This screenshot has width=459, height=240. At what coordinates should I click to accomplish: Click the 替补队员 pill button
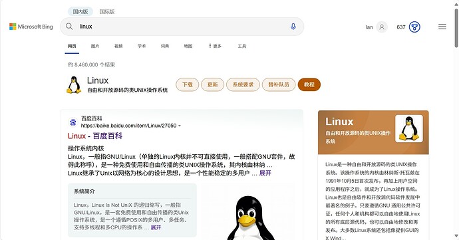coord(279,84)
